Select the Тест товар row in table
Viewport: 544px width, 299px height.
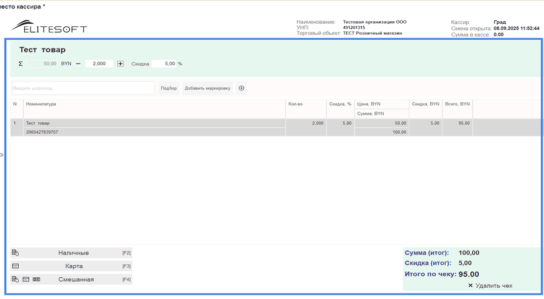point(148,123)
